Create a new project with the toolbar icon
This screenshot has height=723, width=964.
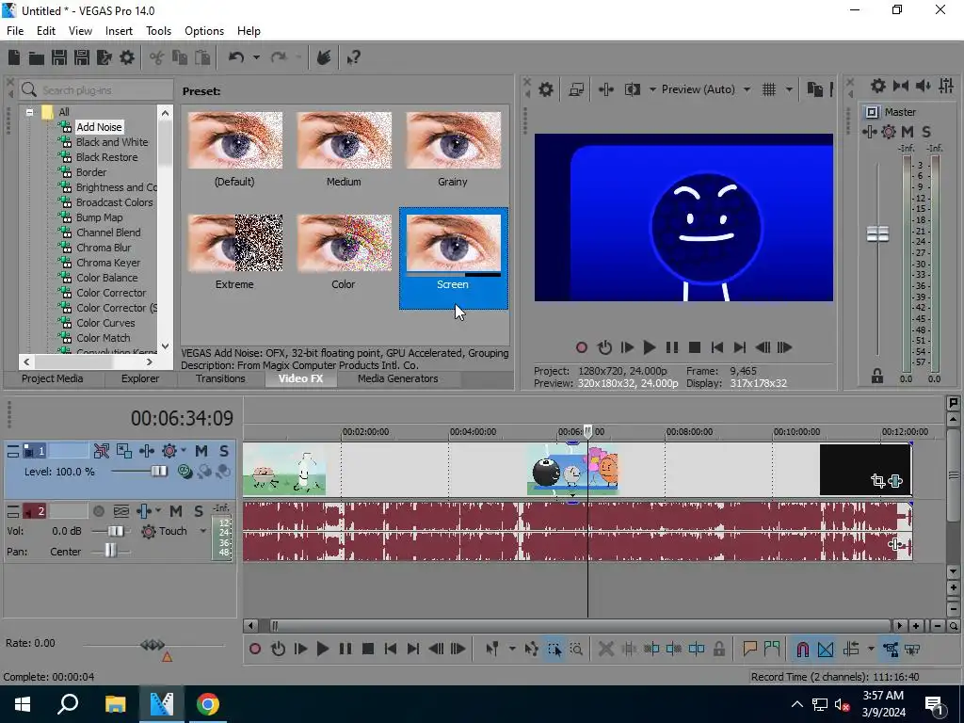[x=14, y=57]
